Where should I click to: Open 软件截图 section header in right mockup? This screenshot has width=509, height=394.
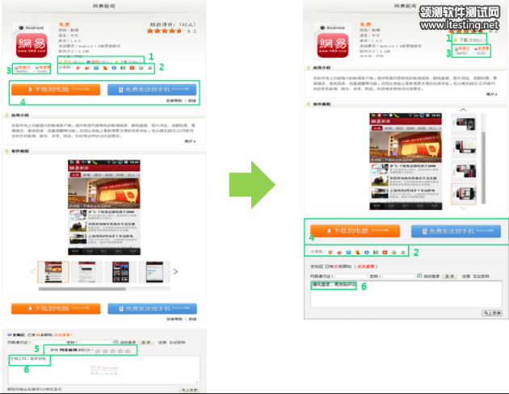click(325, 104)
